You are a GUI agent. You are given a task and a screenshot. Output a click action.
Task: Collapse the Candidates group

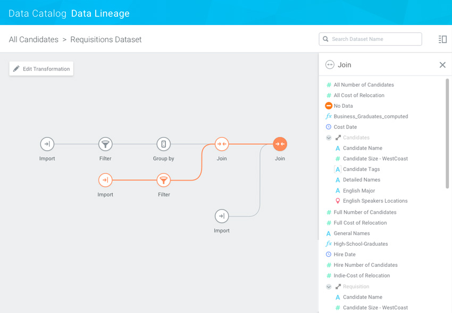click(x=329, y=138)
